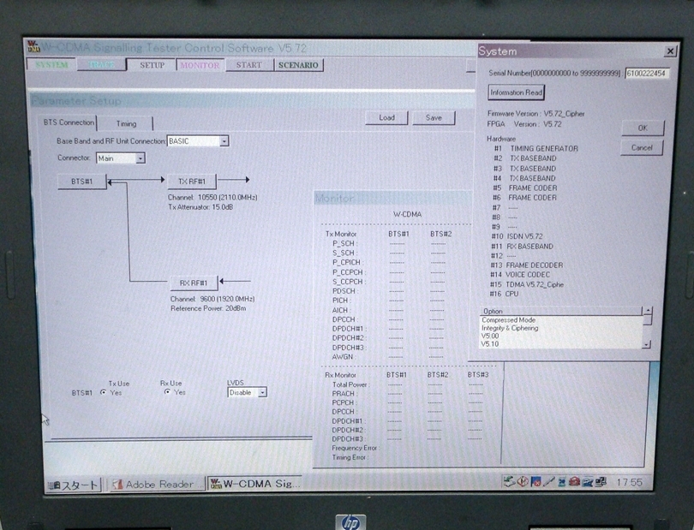Screen dimensions: 694x530
Task: Select 'Compressed Mode' in the Option list
Action: pos(509,320)
